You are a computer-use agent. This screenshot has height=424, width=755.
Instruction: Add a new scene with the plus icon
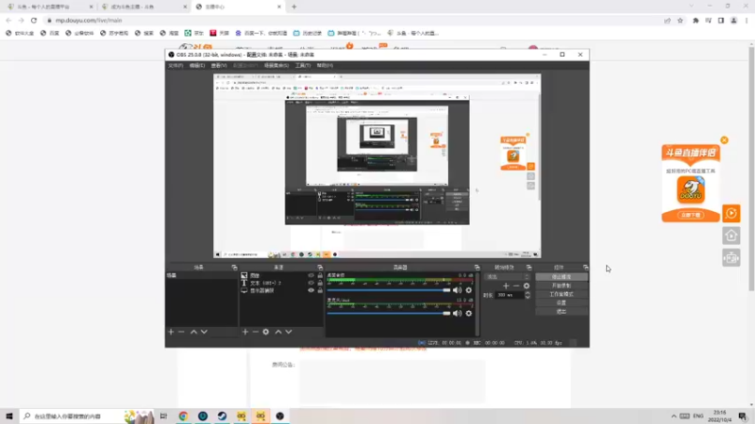click(x=171, y=332)
